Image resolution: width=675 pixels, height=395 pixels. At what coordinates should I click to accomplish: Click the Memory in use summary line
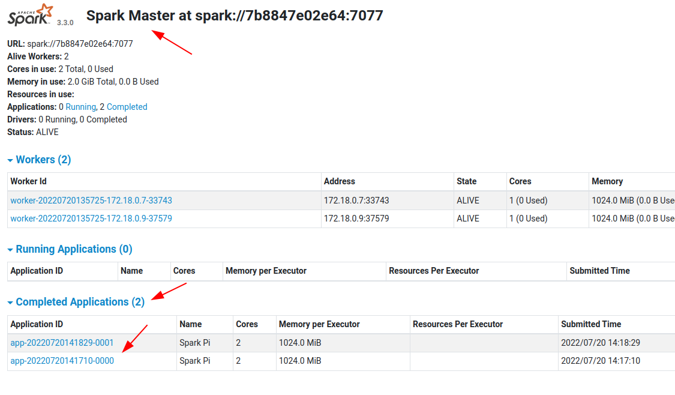(83, 82)
